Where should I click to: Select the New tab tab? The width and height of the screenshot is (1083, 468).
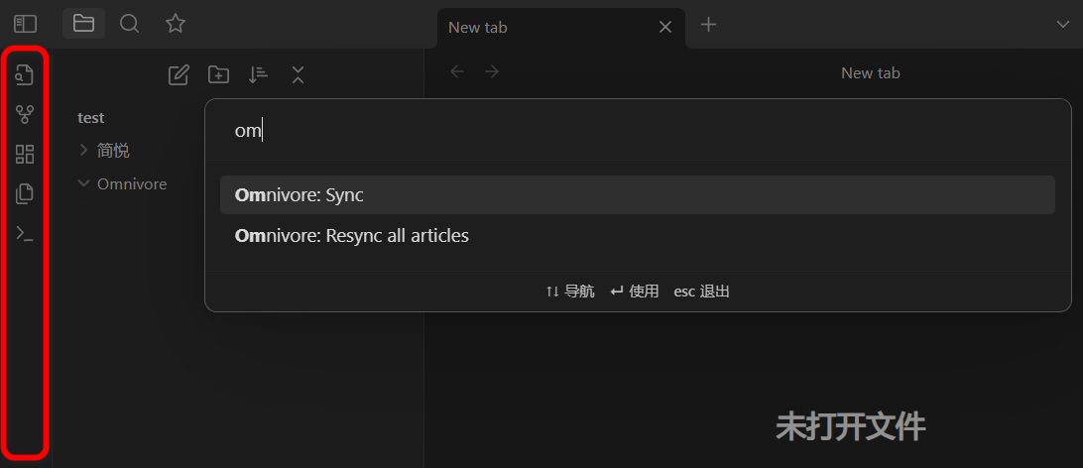coord(561,28)
